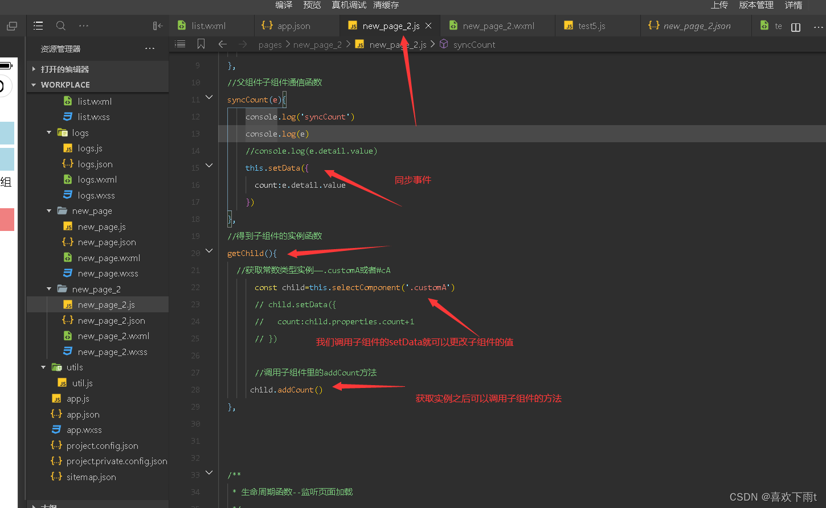This screenshot has width=826, height=508.
Task: Open new_page_2.json in the file tree
Action: (111, 321)
